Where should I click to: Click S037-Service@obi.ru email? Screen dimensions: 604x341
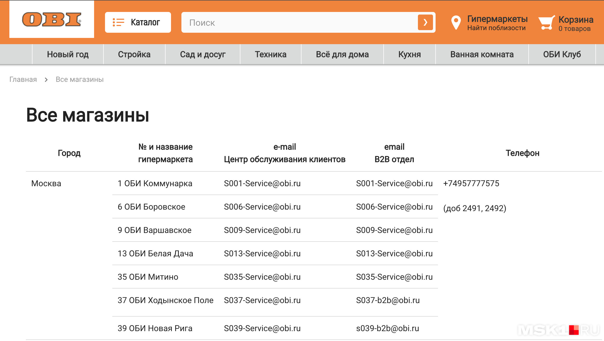point(262,300)
